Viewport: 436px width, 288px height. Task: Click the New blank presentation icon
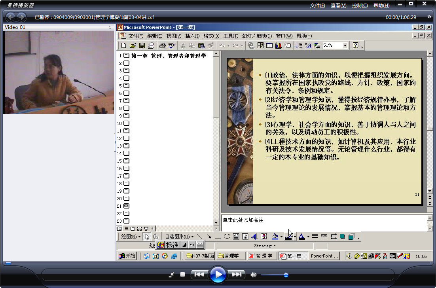(124, 45)
